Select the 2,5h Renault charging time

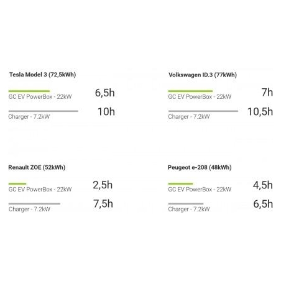pyautogui.click(x=103, y=185)
